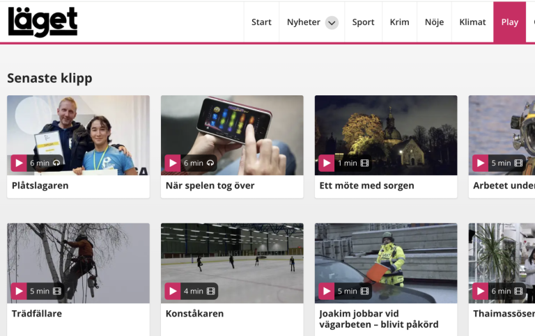Open the Ett möte med sorgen title

[367, 186]
